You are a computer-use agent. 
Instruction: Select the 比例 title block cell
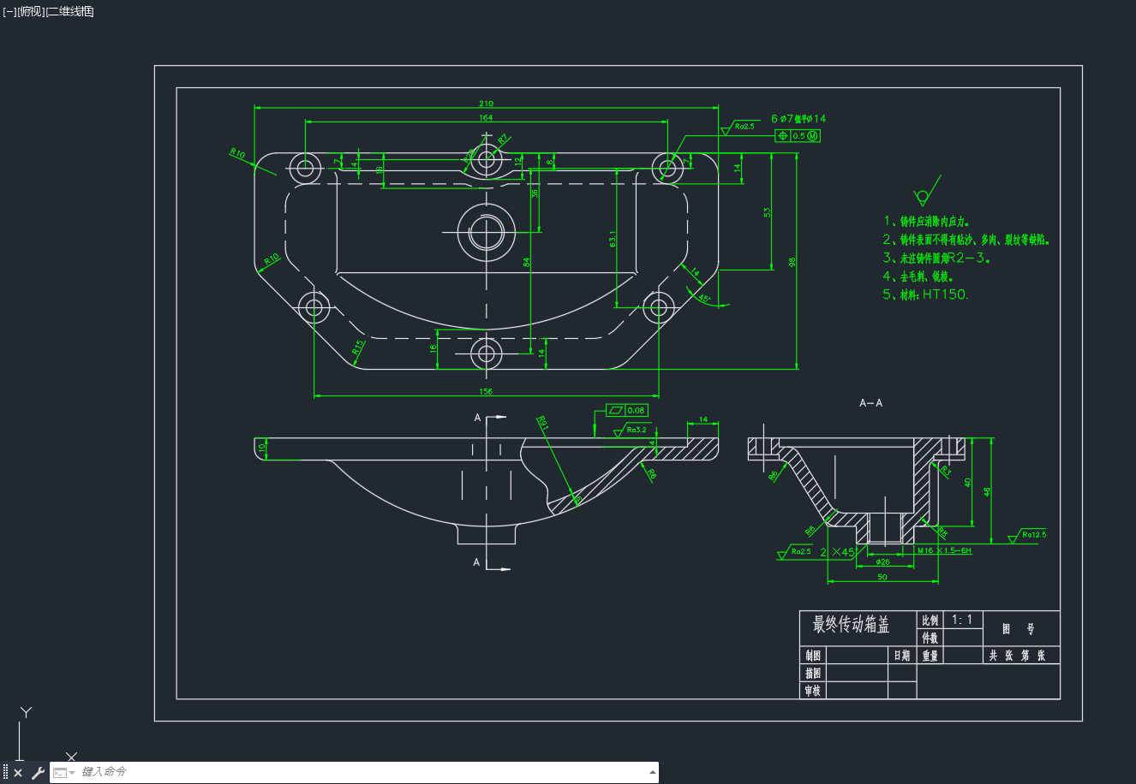pos(930,620)
